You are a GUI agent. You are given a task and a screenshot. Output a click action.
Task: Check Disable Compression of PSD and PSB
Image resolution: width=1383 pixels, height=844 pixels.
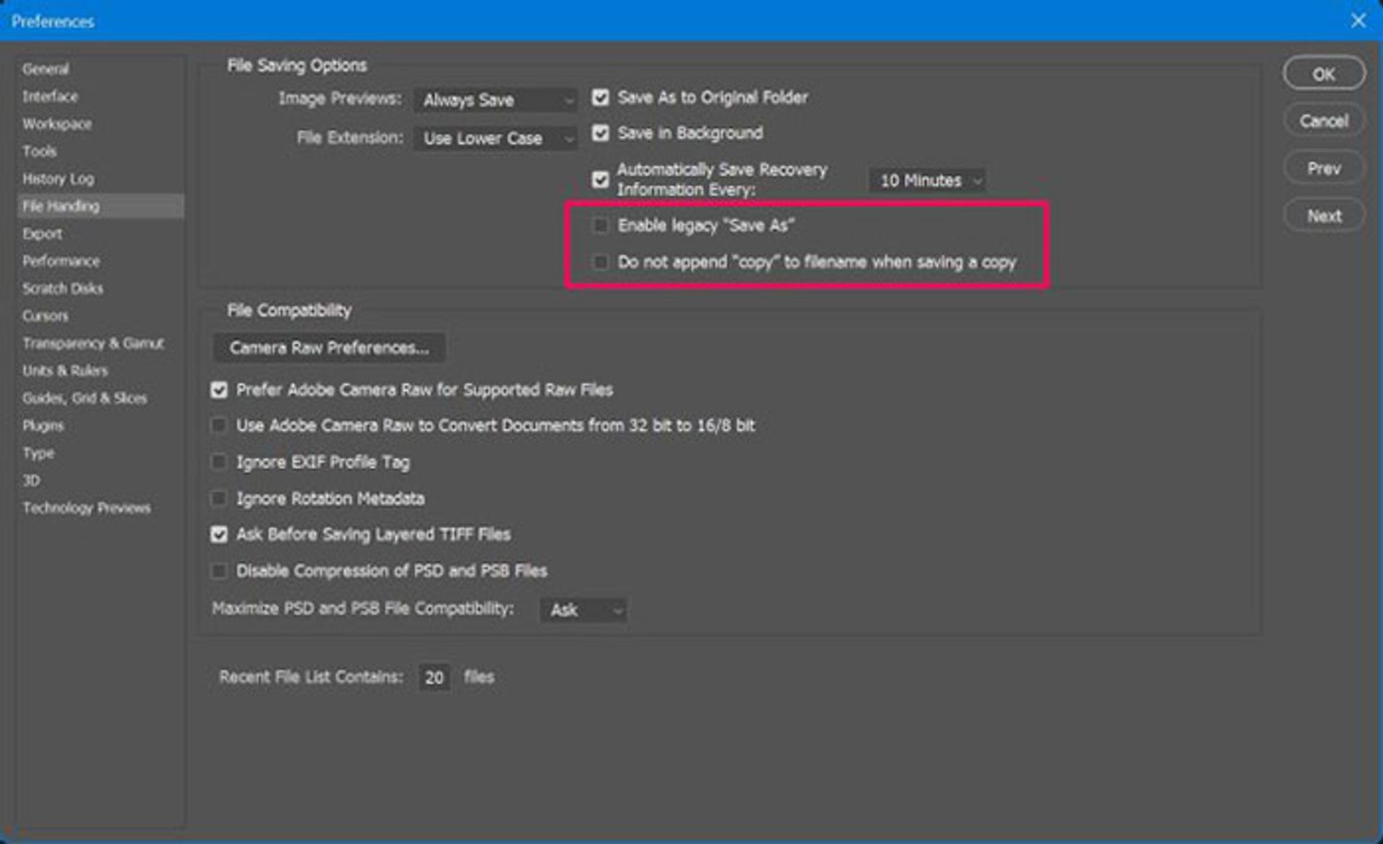click(219, 571)
